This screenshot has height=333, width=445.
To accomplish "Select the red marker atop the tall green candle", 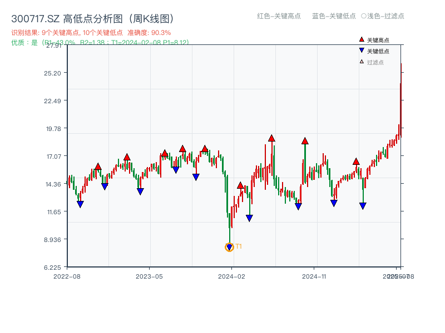I will (x=305, y=141).
